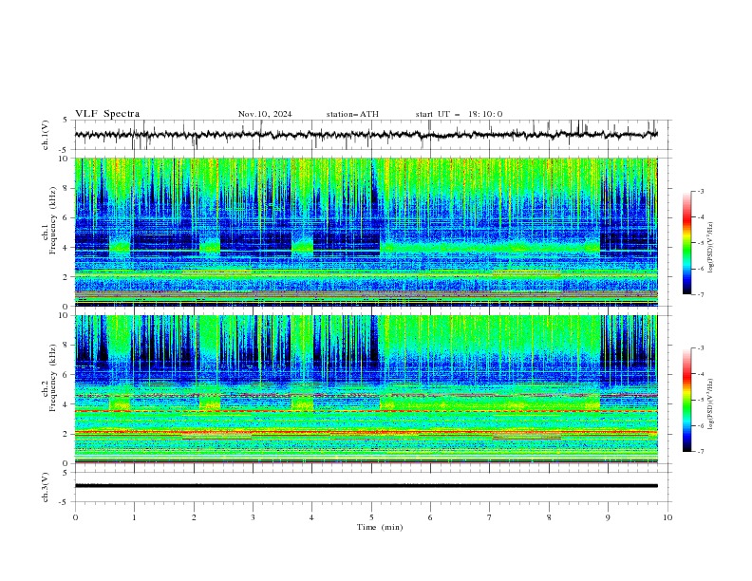Screen dimensions: 752x581
Task: Select the date "Nov.10, 2024" in the header
Action: coord(265,114)
